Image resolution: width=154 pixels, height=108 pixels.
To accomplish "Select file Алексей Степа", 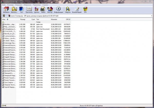I will tap(10, 52).
